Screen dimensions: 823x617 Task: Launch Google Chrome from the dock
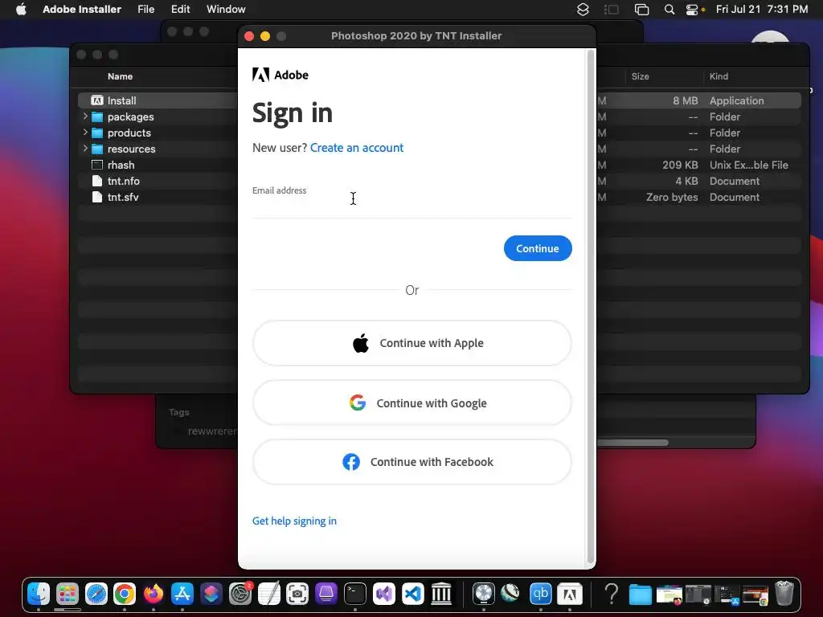[125, 594]
